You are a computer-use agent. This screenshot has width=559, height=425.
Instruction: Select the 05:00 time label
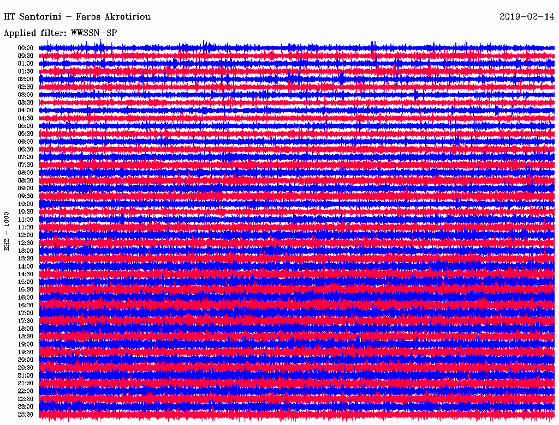click(26, 126)
